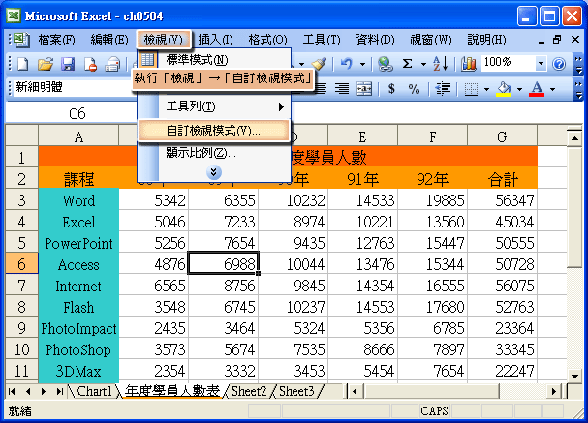The width and height of the screenshot is (588, 423).
Task: Click the Undo arrow icon
Action: 347,63
